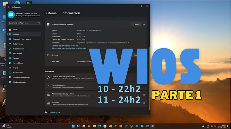The width and height of the screenshot is (231, 129).
Task: Select the '24H2' version value
Action: (x=79, y=34)
